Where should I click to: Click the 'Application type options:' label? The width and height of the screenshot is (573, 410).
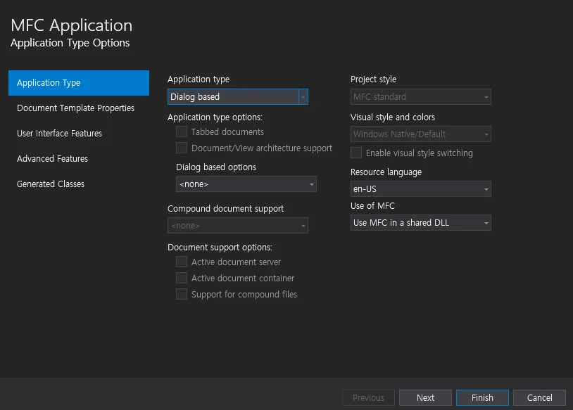tap(215, 117)
